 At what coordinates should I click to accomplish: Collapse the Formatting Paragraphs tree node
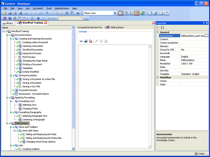(11, 113)
